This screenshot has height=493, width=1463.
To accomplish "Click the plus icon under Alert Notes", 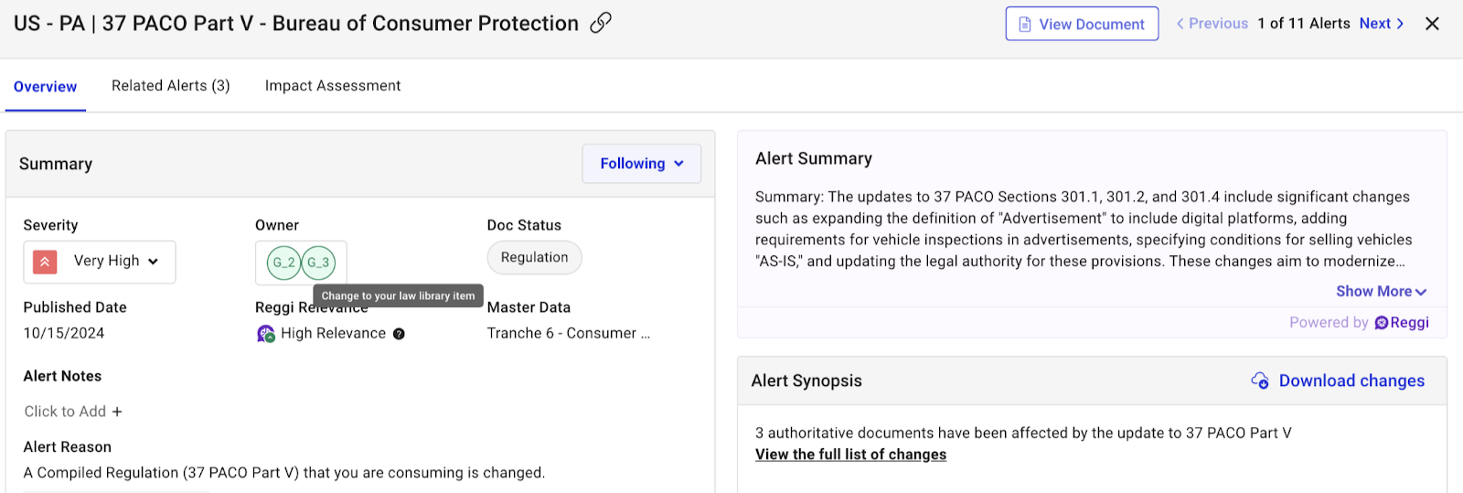I will (117, 412).
